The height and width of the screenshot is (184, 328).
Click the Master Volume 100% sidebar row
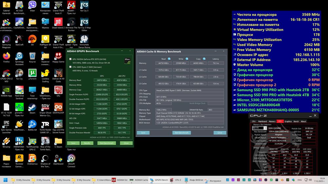(276, 65)
